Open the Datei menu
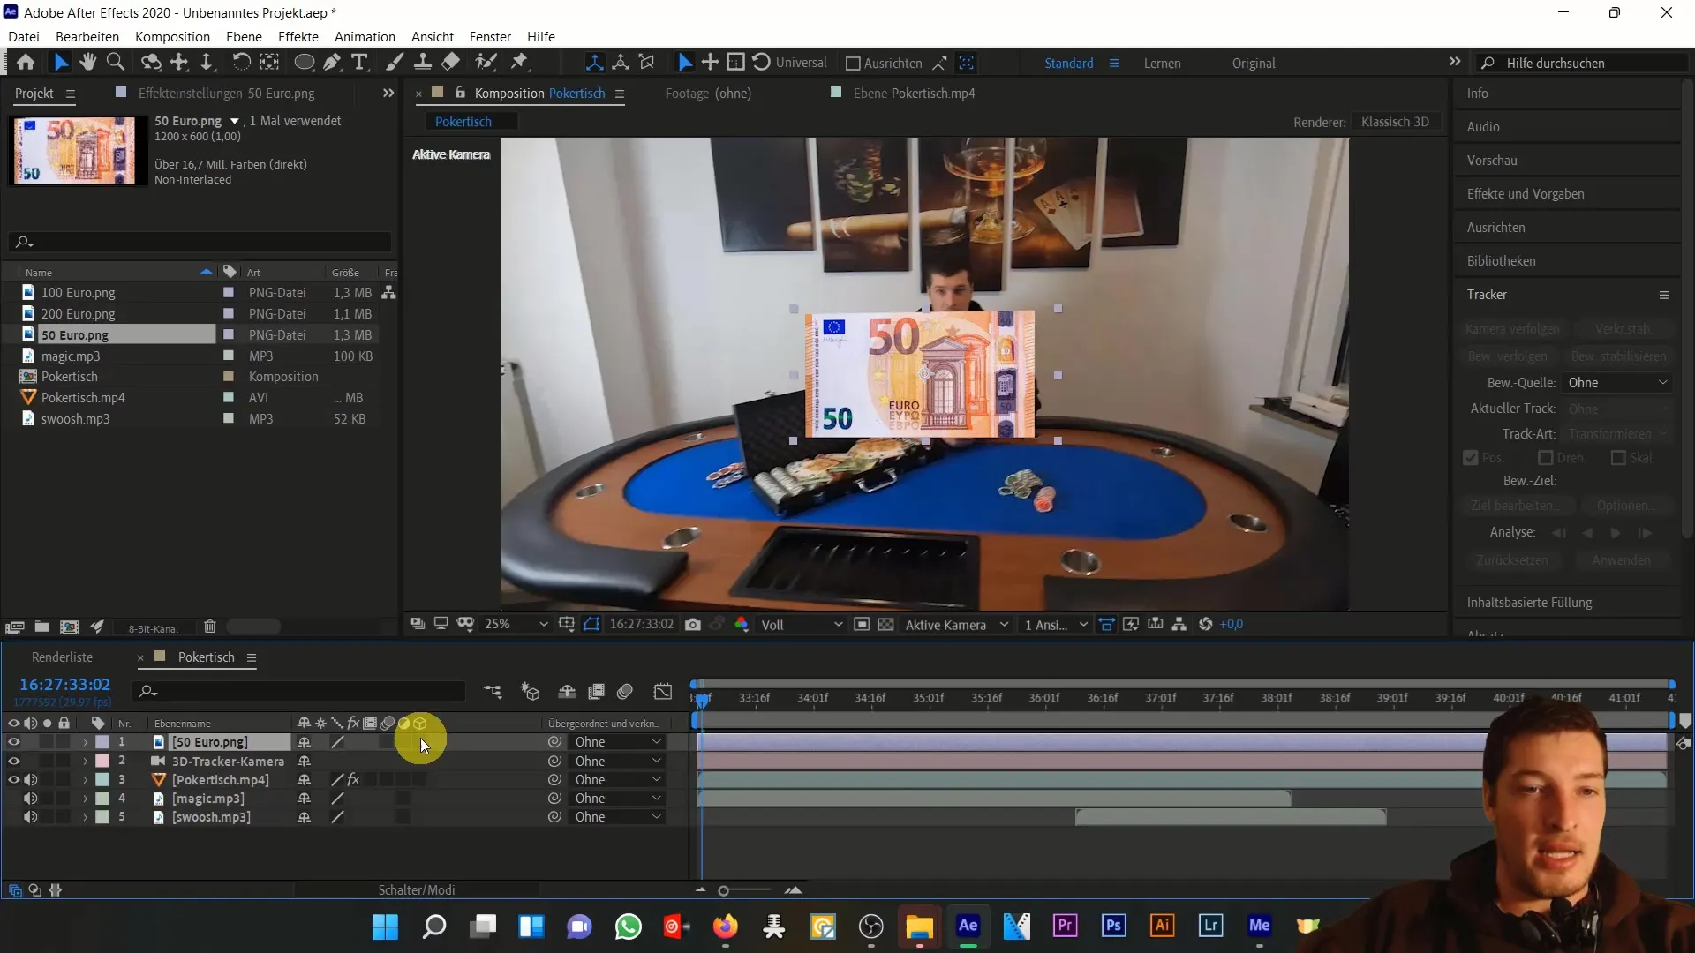Screen dimensions: 1695x953 (24, 37)
